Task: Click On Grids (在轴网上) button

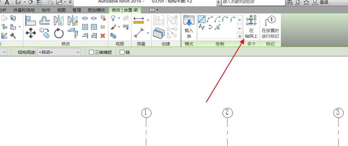Action: (251, 27)
